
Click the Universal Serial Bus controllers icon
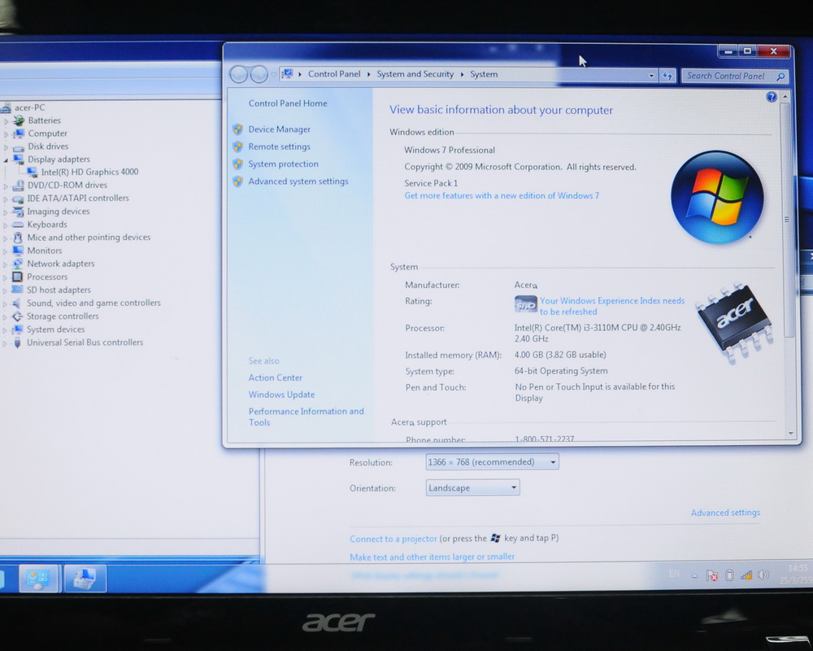18,343
